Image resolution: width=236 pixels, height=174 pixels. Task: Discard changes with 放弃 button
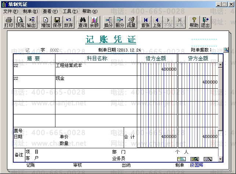click(x=69, y=22)
